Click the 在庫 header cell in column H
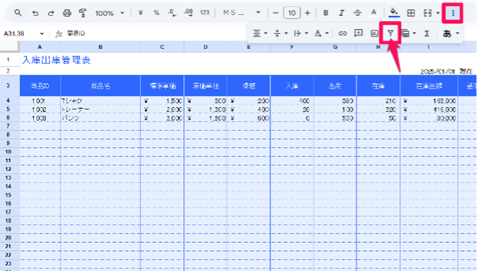This screenshot has height=271, width=478. [378, 86]
